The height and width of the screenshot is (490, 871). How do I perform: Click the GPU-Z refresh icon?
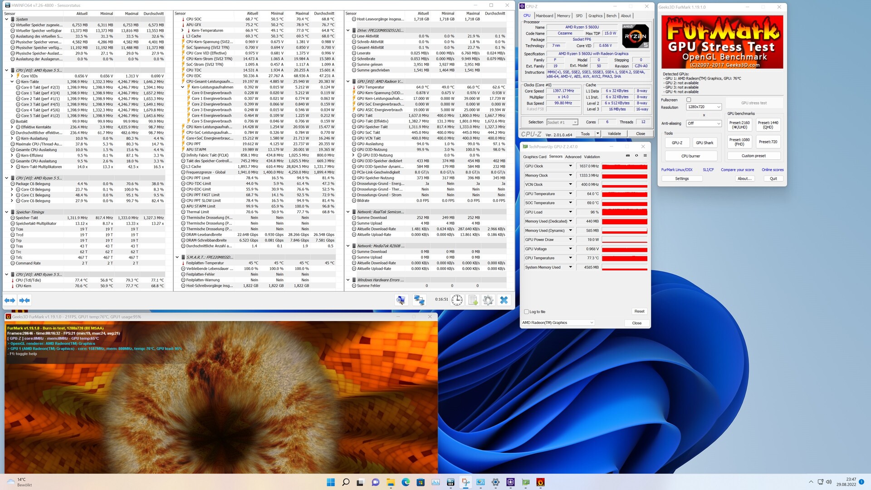[x=636, y=156]
